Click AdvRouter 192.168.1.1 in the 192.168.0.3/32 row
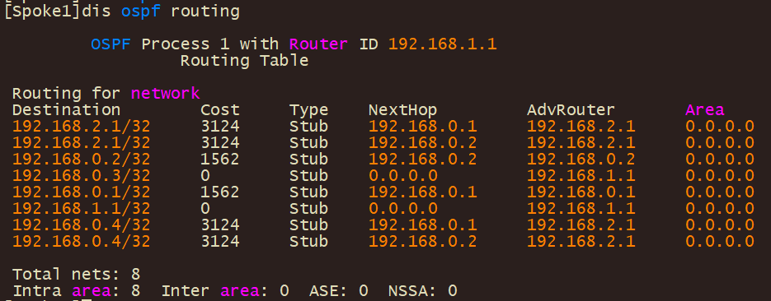The width and height of the screenshot is (771, 301). [x=581, y=175]
